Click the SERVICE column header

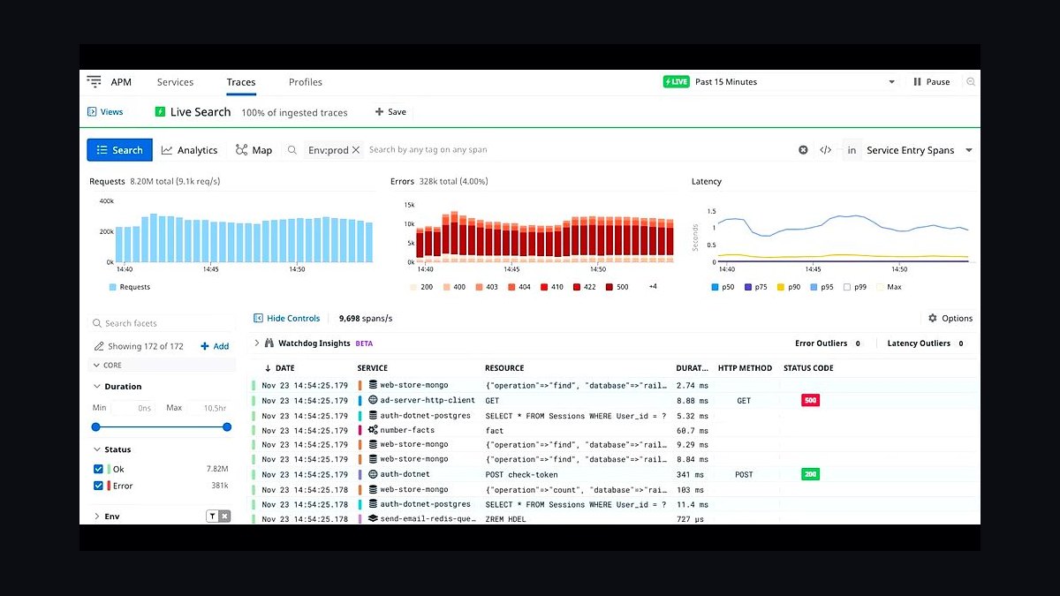[x=373, y=368]
